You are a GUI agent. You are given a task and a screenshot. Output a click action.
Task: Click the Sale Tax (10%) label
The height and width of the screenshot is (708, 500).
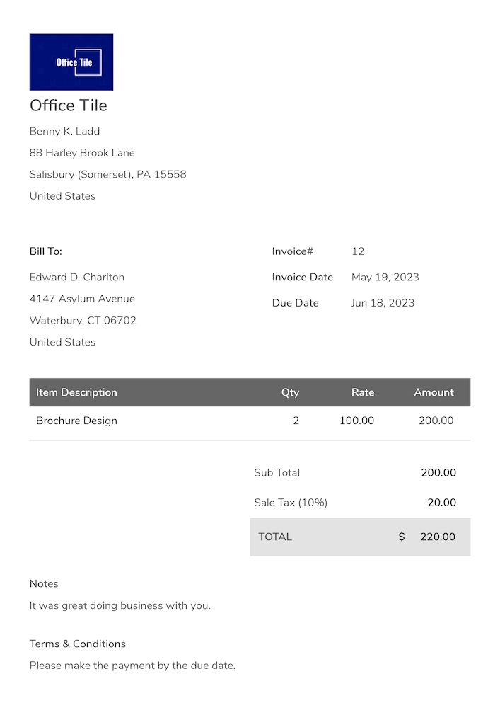(291, 503)
